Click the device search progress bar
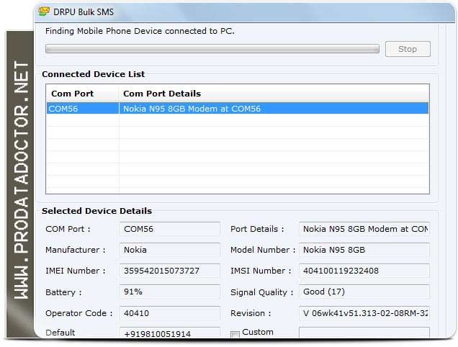The image size is (458, 347). click(212, 49)
